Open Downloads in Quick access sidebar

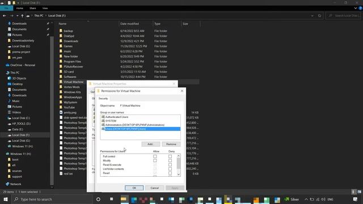[19, 24]
